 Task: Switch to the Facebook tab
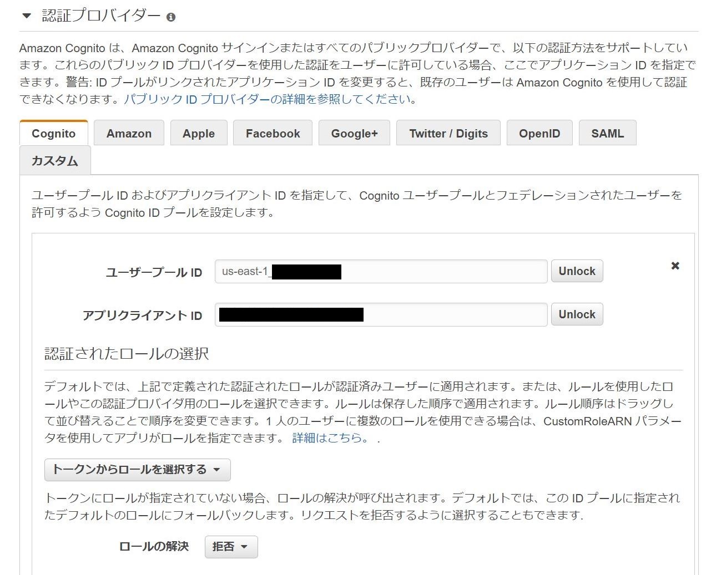tap(273, 134)
